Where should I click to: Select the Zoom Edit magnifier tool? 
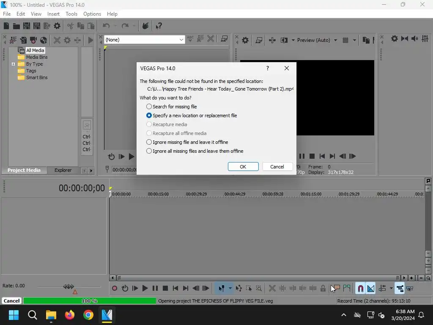coord(259,289)
